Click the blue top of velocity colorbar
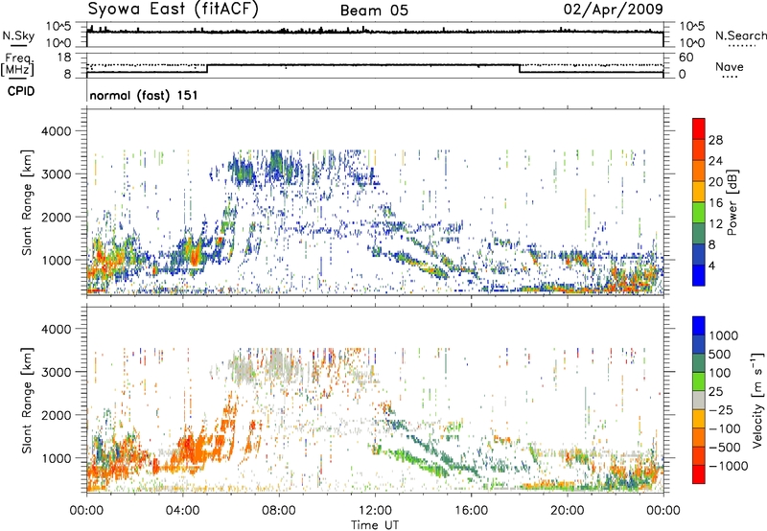The width and height of the screenshot is (767, 531). coord(699,326)
